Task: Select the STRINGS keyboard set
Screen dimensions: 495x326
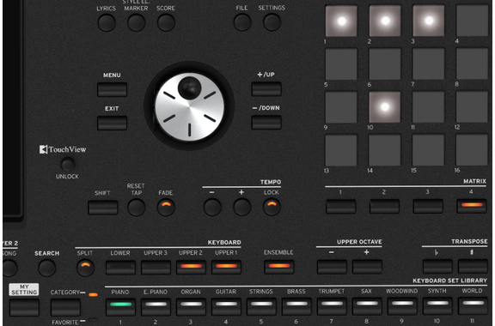Action: tap(261, 307)
